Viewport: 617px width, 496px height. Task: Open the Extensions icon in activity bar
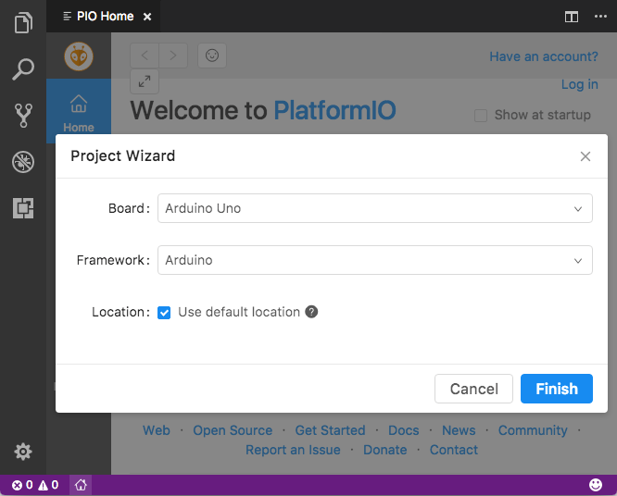point(23,208)
